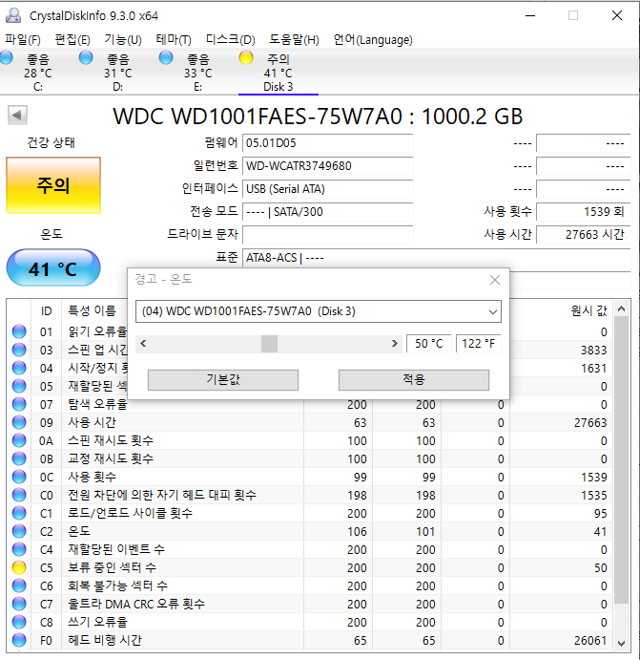Click status orb of attribute 03 row
This screenshot has width=640, height=660.
(x=19, y=350)
